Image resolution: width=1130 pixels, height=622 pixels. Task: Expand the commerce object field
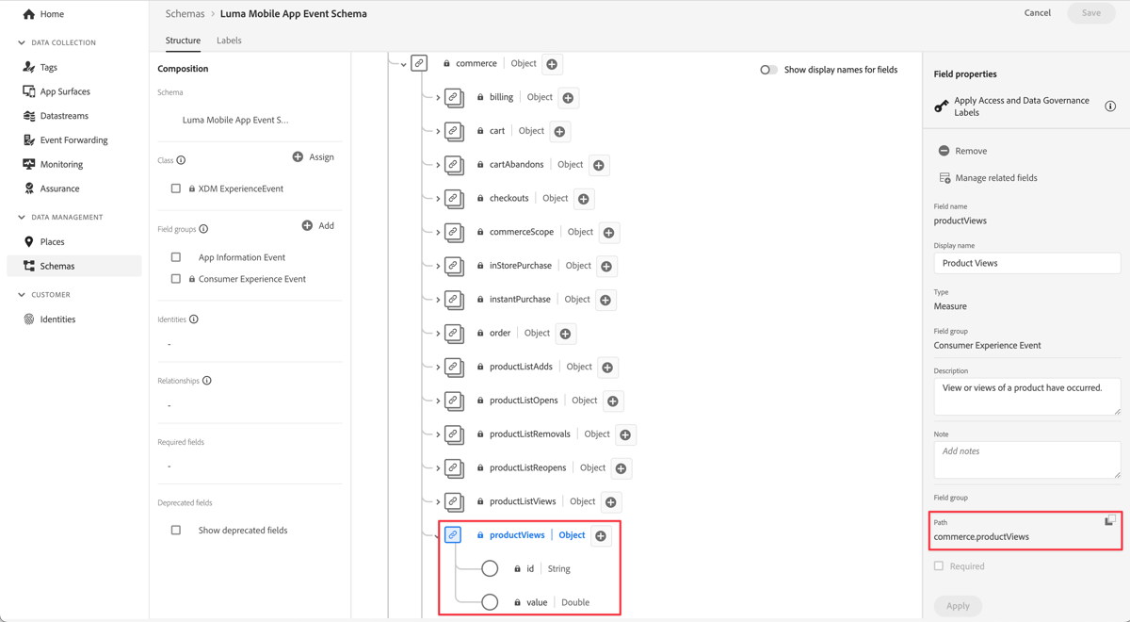point(403,63)
